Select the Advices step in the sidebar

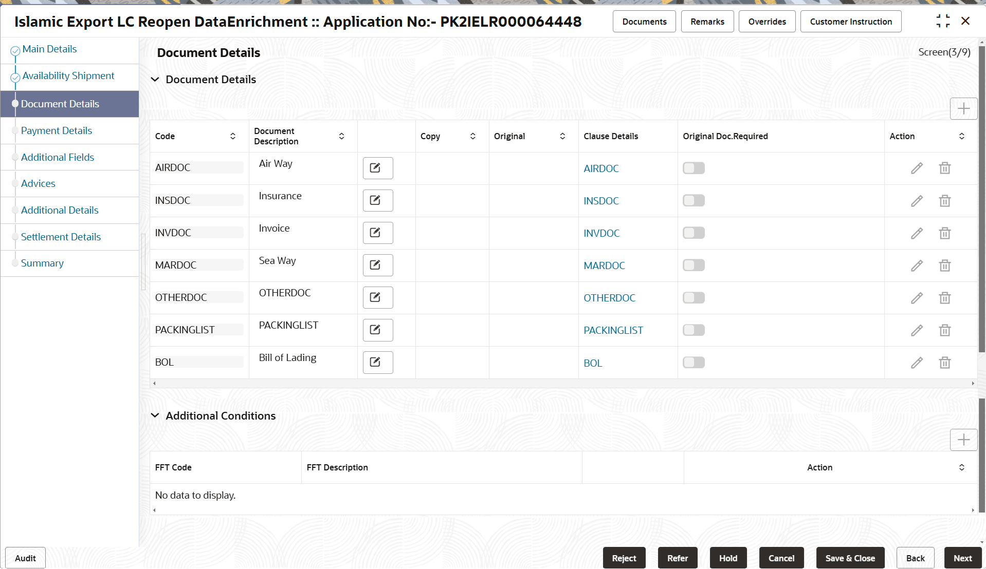38,183
